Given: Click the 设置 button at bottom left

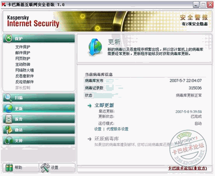Looking at the screenshot, I should (x=57, y=167).
